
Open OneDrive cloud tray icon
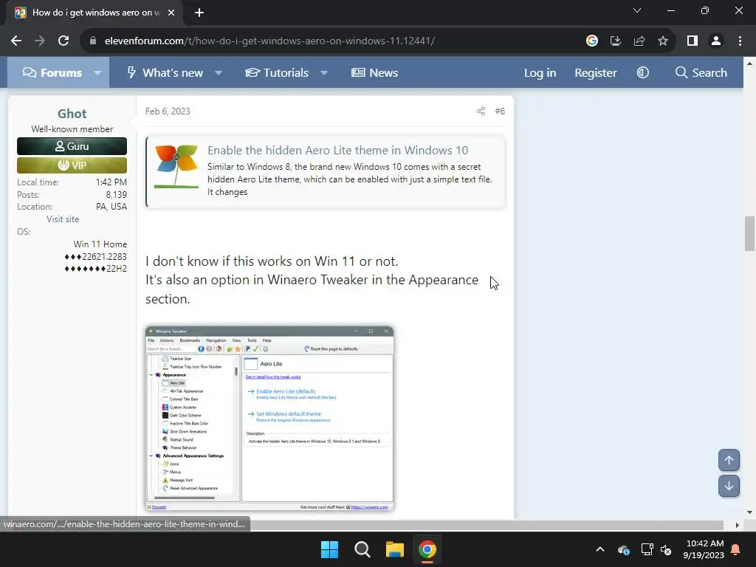(x=623, y=549)
